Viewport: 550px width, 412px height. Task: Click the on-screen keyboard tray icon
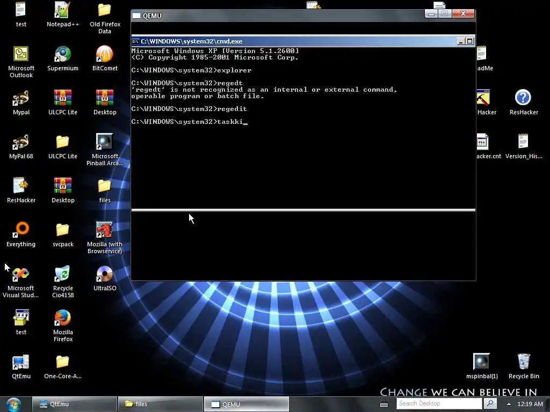coord(384,404)
